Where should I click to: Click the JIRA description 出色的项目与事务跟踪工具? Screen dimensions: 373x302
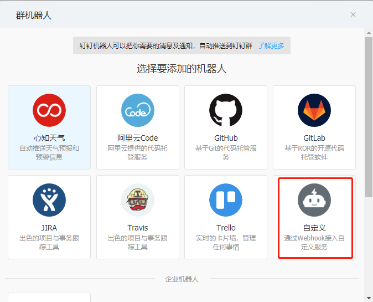[x=49, y=243]
